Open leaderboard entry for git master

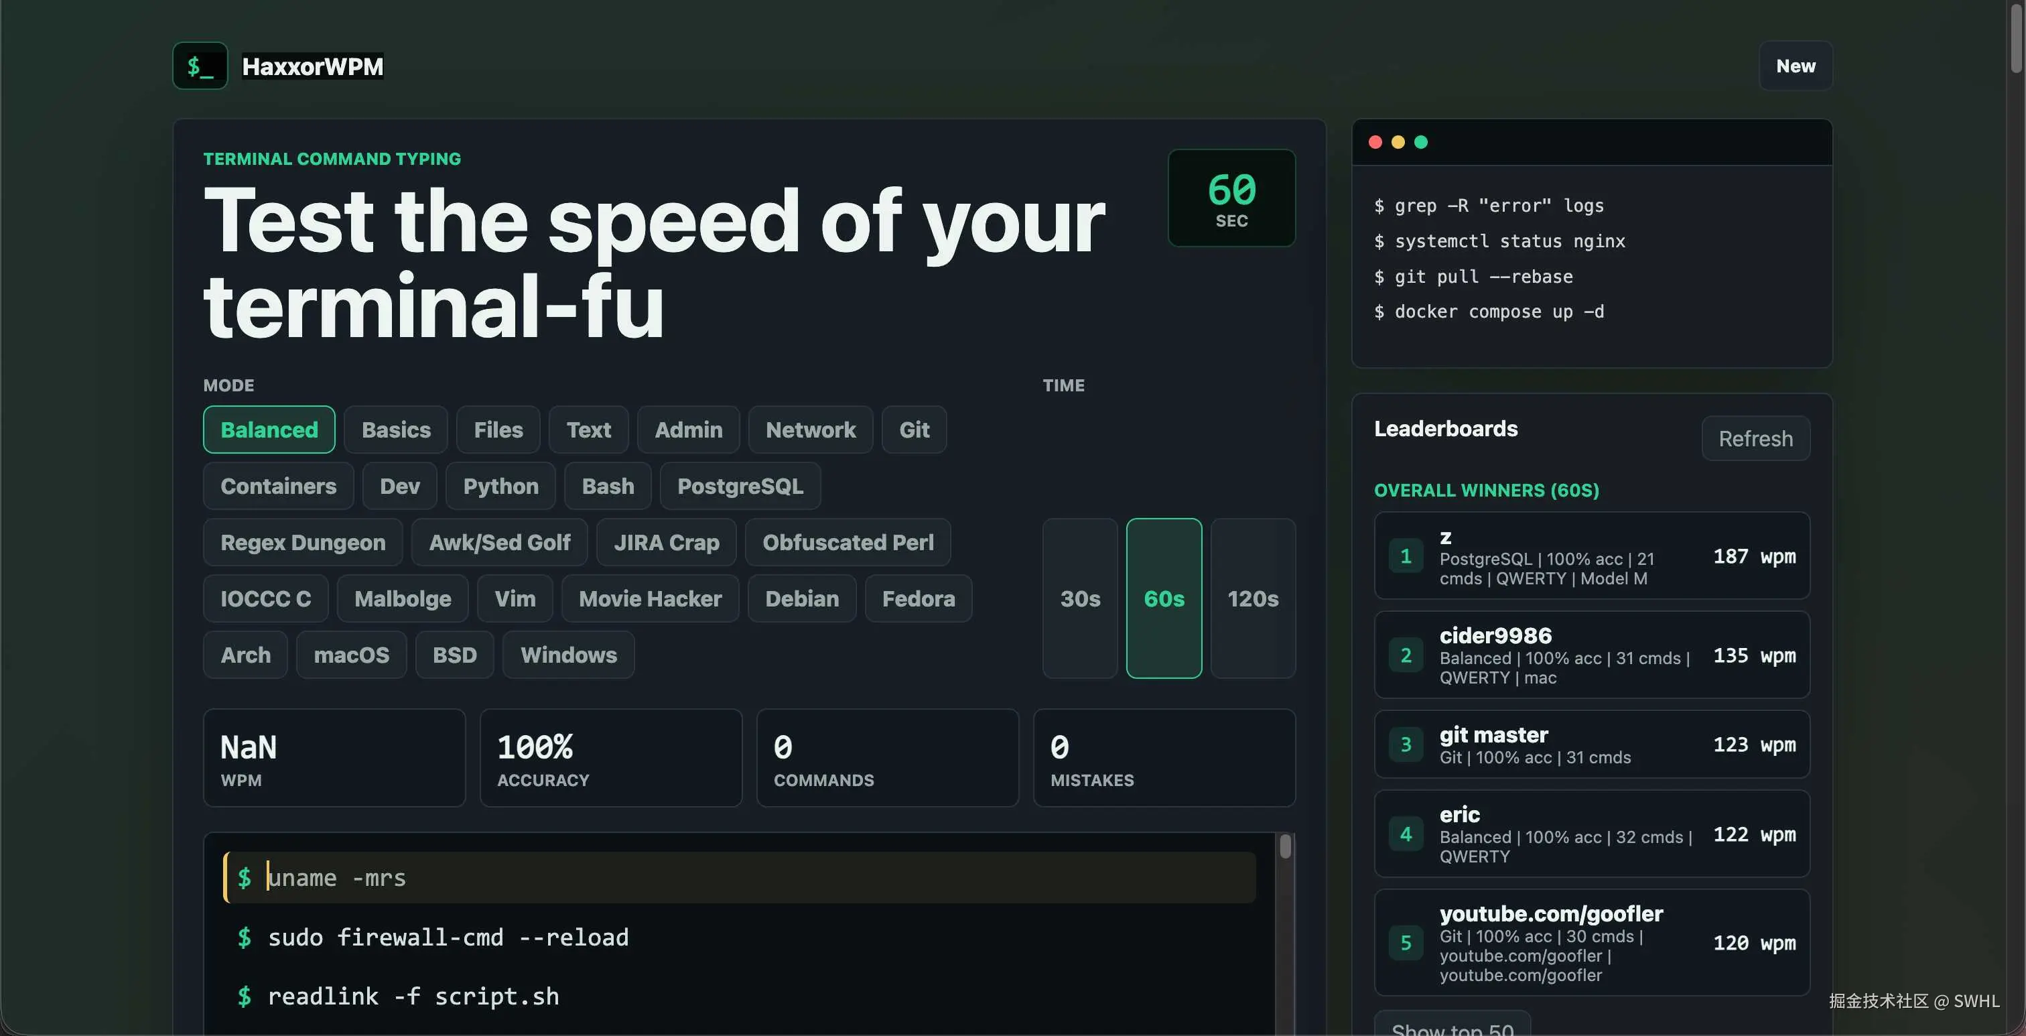click(x=1592, y=744)
